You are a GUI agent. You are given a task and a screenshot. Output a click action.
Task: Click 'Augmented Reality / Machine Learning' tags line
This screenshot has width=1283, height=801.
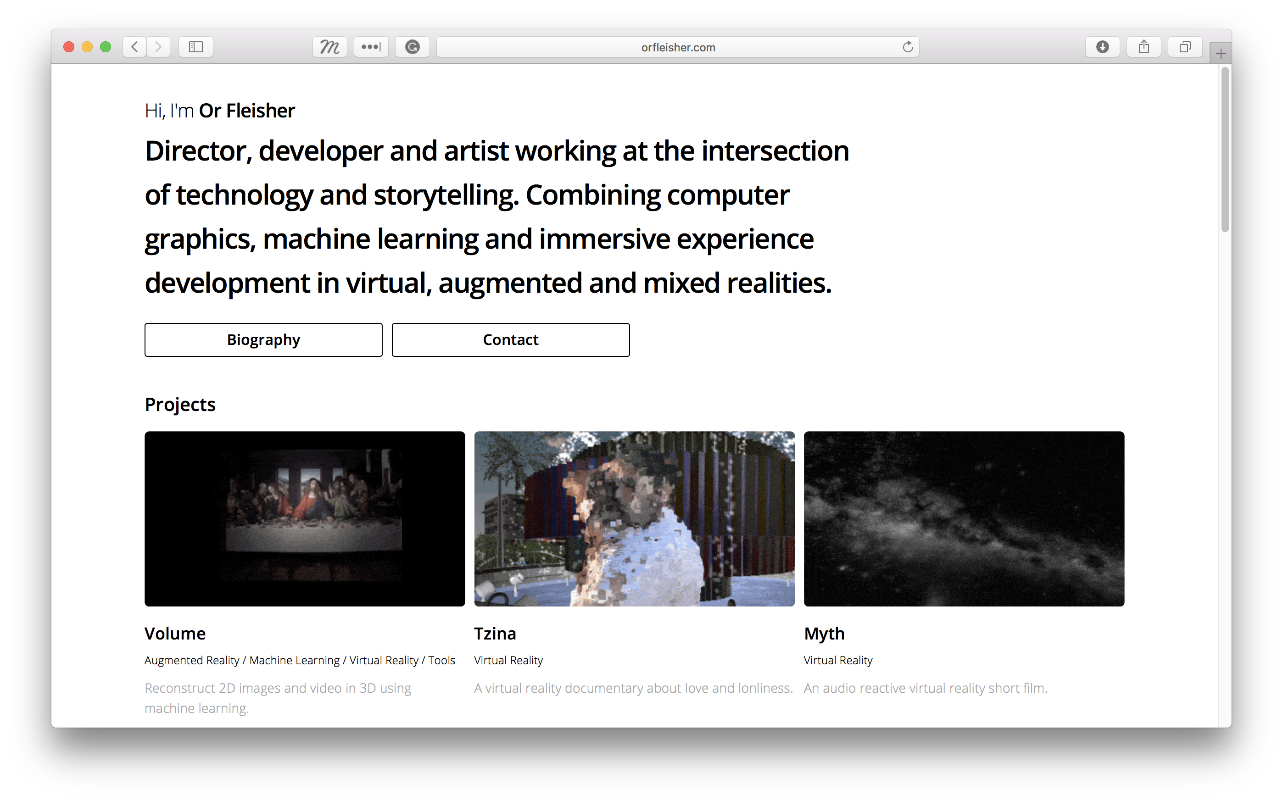300,660
